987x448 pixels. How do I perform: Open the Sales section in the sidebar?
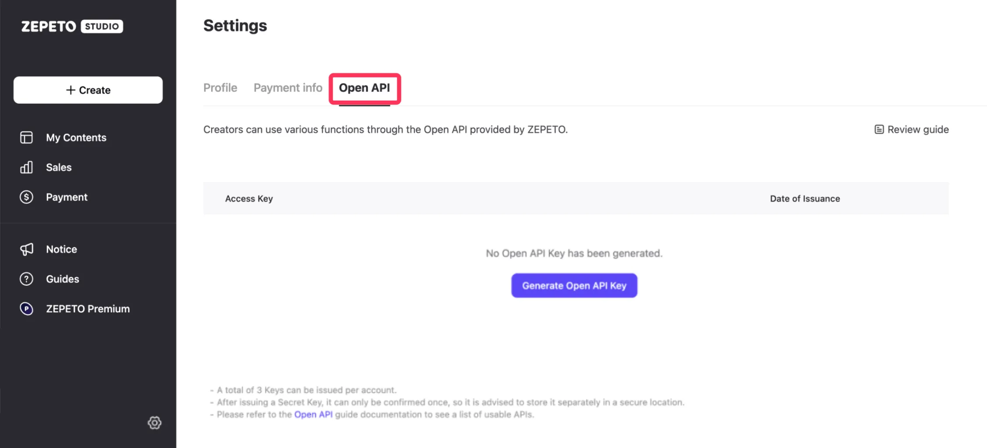(x=59, y=167)
